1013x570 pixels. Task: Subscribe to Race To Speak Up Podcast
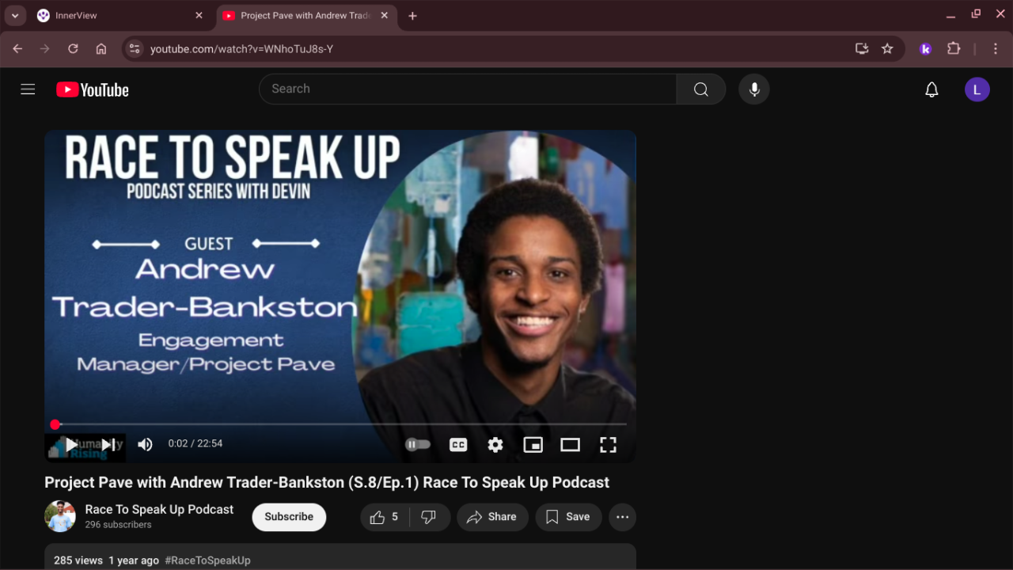tap(289, 517)
